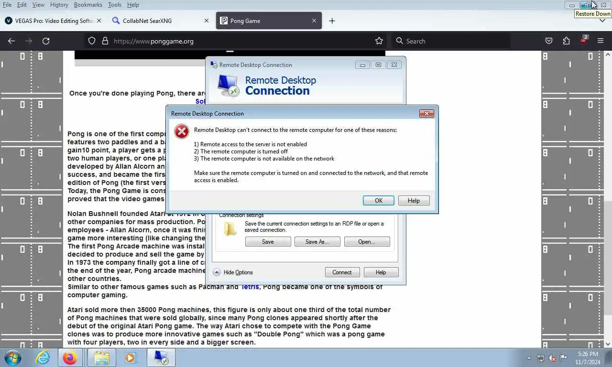The height and width of the screenshot is (367, 612).
Task: Click Connect in the Remote Desktop Connection window
Action: click(x=342, y=272)
